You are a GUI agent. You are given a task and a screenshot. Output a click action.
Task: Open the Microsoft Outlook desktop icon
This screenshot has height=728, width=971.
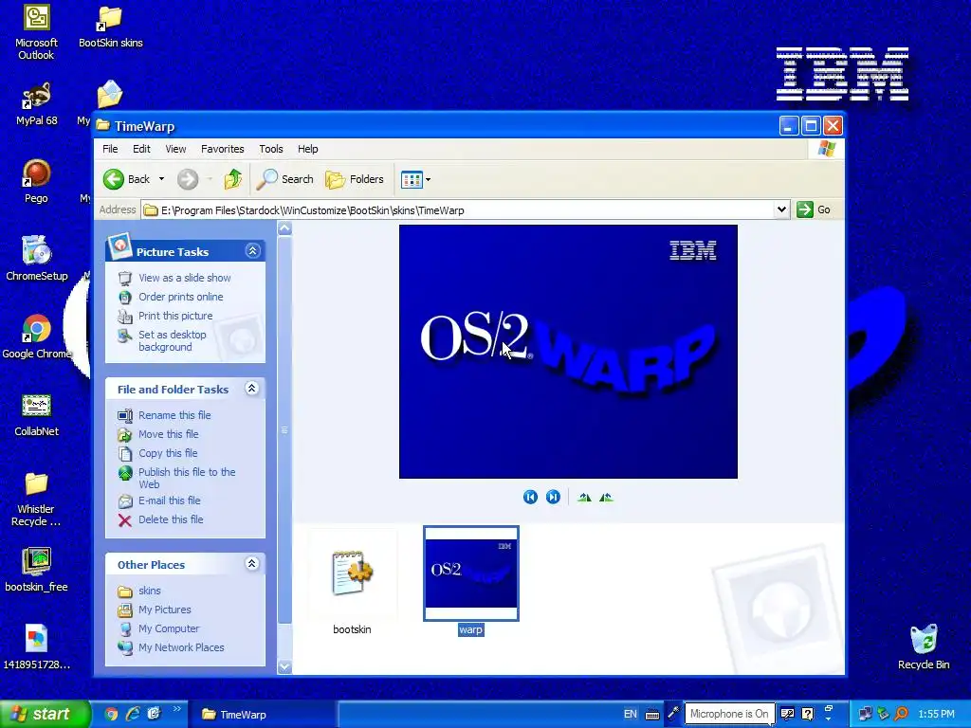pyautogui.click(x=37, y=32)
